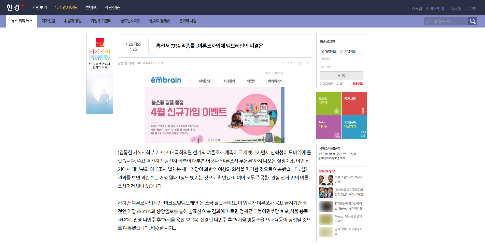Click the 회원 로그인 heading

327,41
